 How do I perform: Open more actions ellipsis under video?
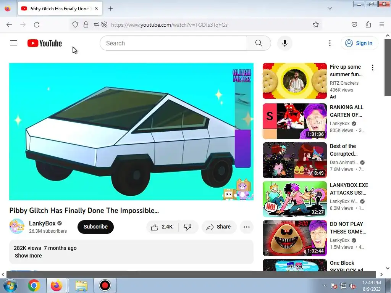[246, 227]
